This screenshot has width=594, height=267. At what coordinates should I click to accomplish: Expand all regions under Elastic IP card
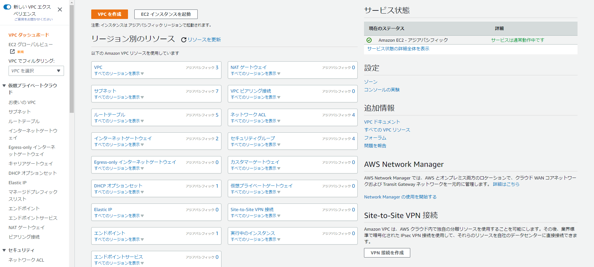119,216
